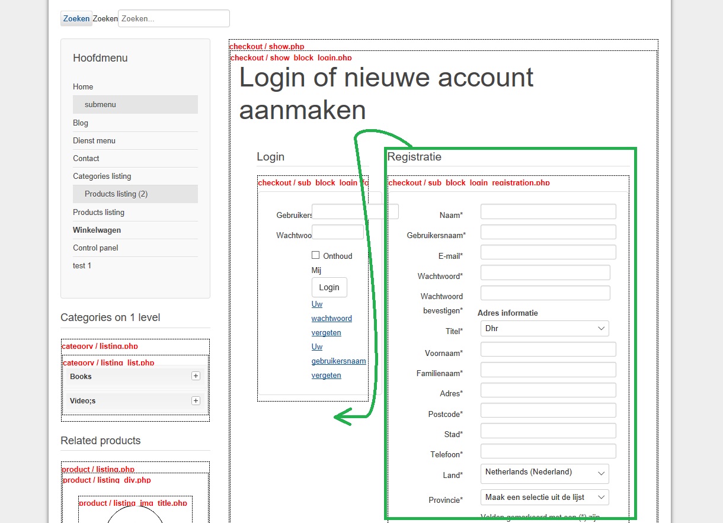Follow Uw wachtwoord vergeten link

click(332, 318)
